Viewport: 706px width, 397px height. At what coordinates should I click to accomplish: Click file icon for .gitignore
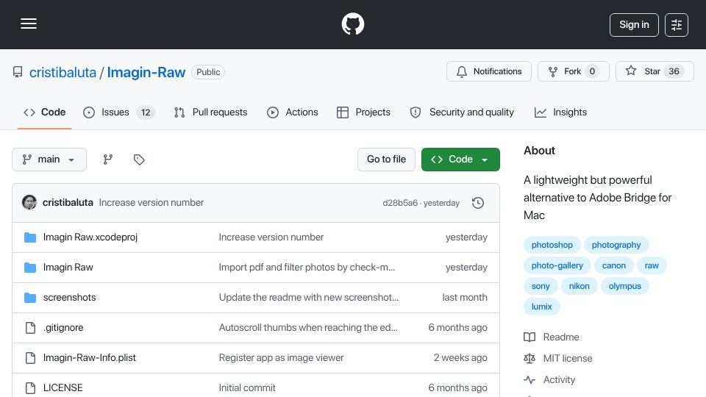(30, 328)
